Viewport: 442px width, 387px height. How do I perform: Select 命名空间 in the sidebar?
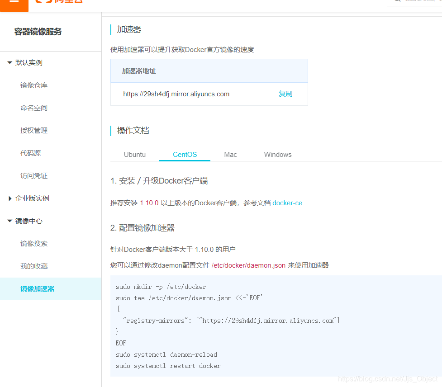pos(33,108)
